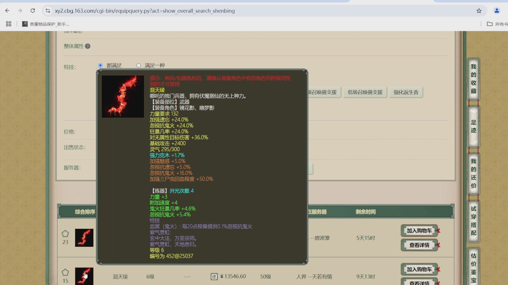Open the browser profile icon

click(x=497, y=11)
